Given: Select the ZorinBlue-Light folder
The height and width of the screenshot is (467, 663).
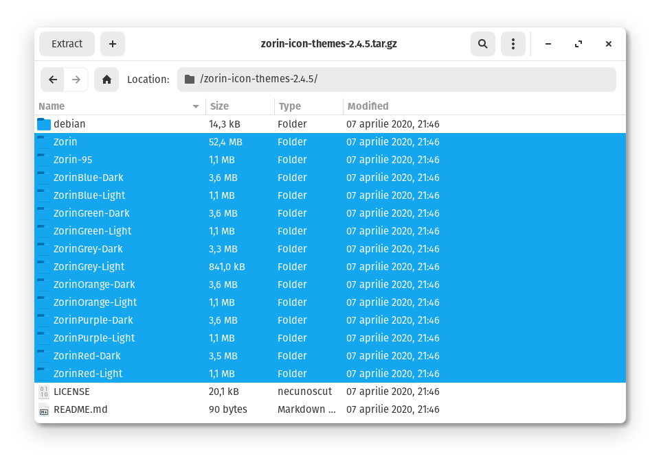Looking at the screenshot, I should [x=330, y=195].
